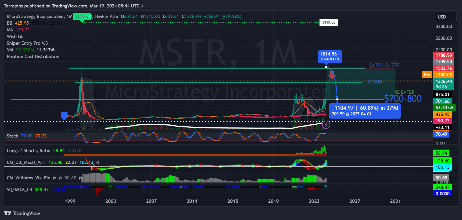This screenshot has width=462, height=220.
Task: Click the blue shield marker near 1999
Action: tap(64, 116)
